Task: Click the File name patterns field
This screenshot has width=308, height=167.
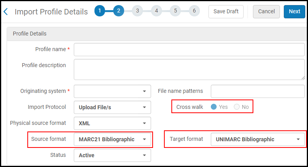Action: point(258,91)
